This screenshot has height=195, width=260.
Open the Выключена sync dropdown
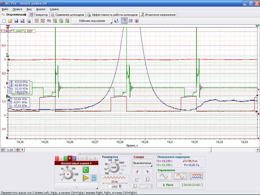tap(142, 163)
